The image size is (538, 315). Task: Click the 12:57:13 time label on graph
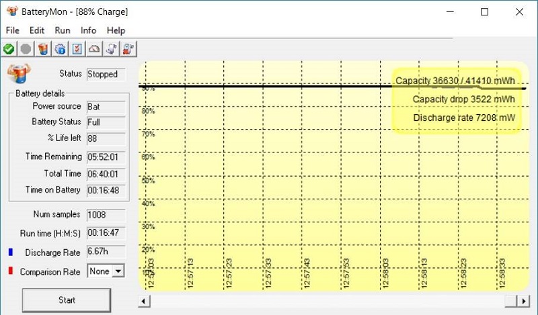(190, 273)
